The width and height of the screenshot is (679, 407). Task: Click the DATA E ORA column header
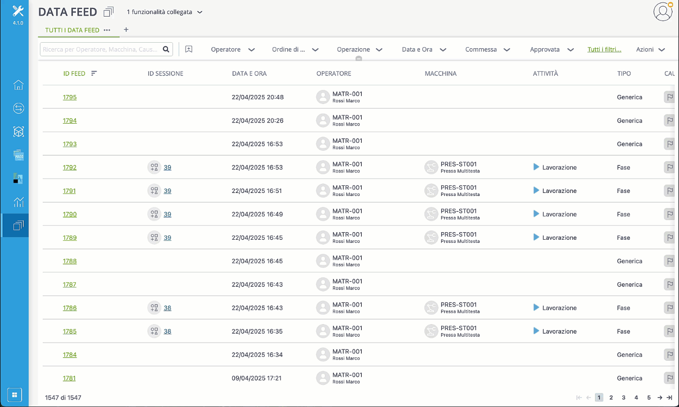tap(249, 73)
